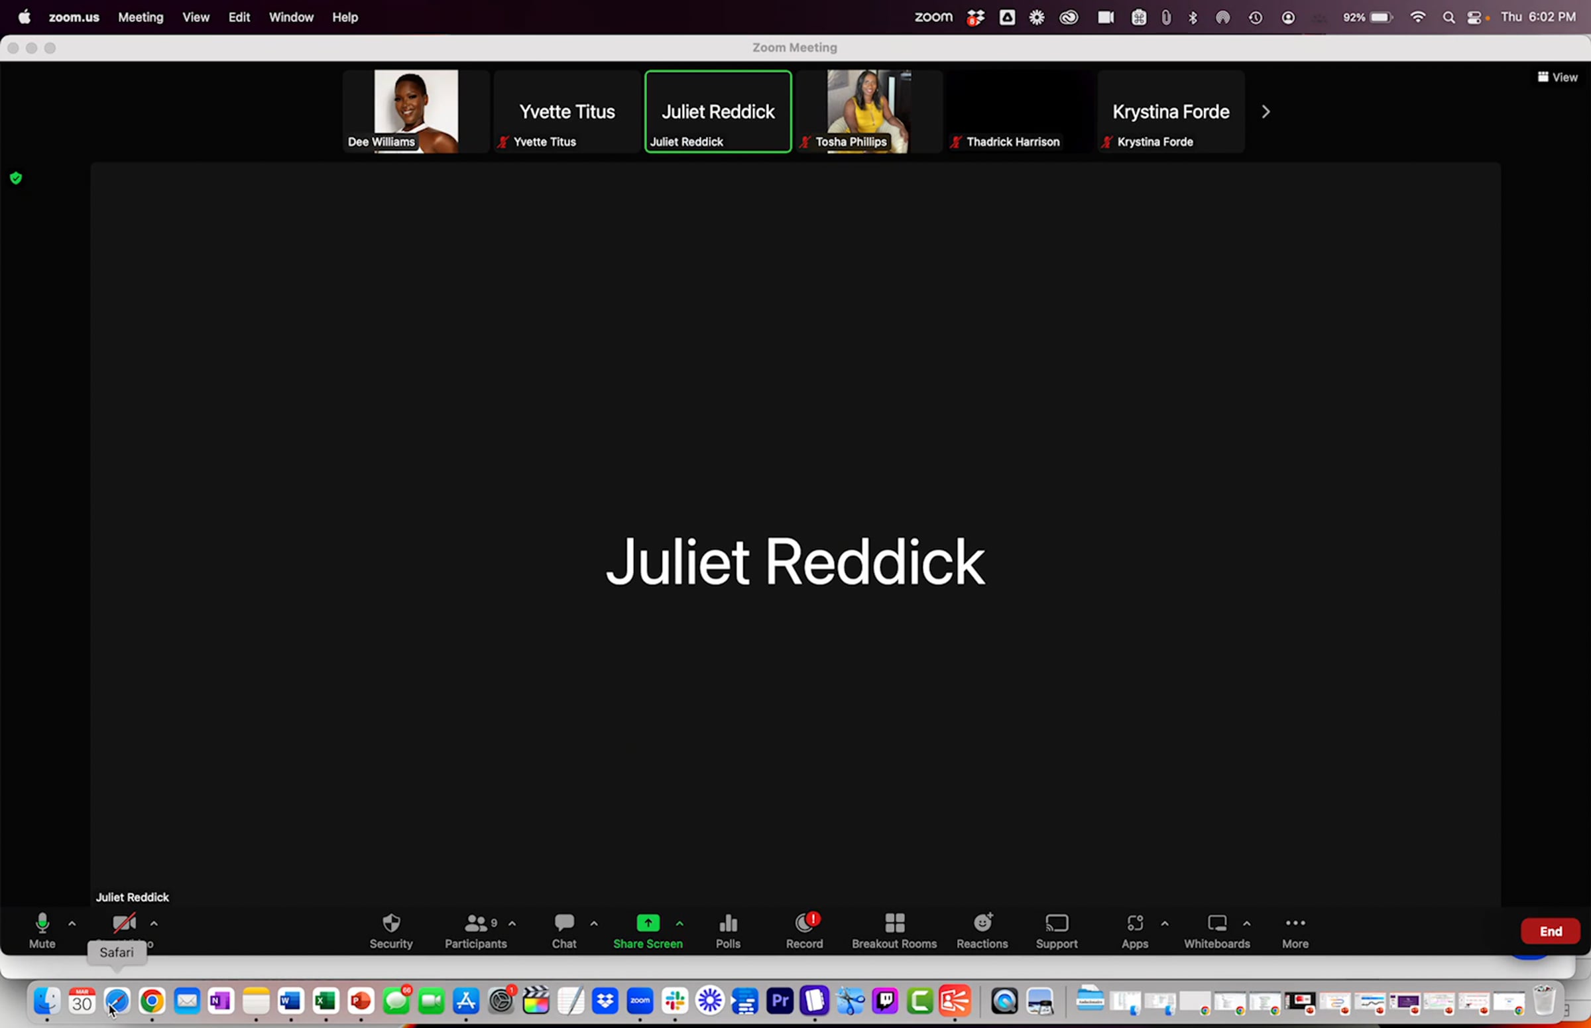Open the Chat panel
This screenshot has height=1028, width=1591.
tap(563, 924)
